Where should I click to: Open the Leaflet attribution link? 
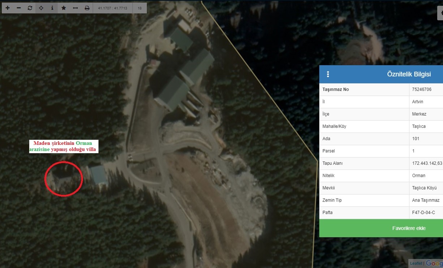(416, 264)
